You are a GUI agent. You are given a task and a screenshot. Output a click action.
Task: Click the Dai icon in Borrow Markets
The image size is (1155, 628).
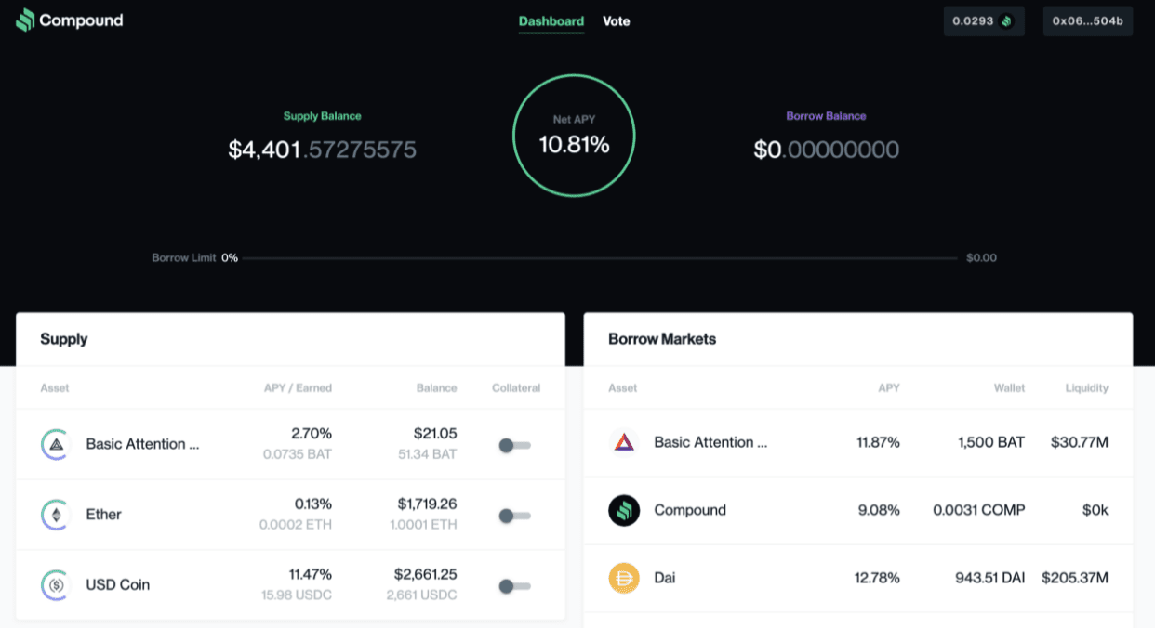(624, 578)
